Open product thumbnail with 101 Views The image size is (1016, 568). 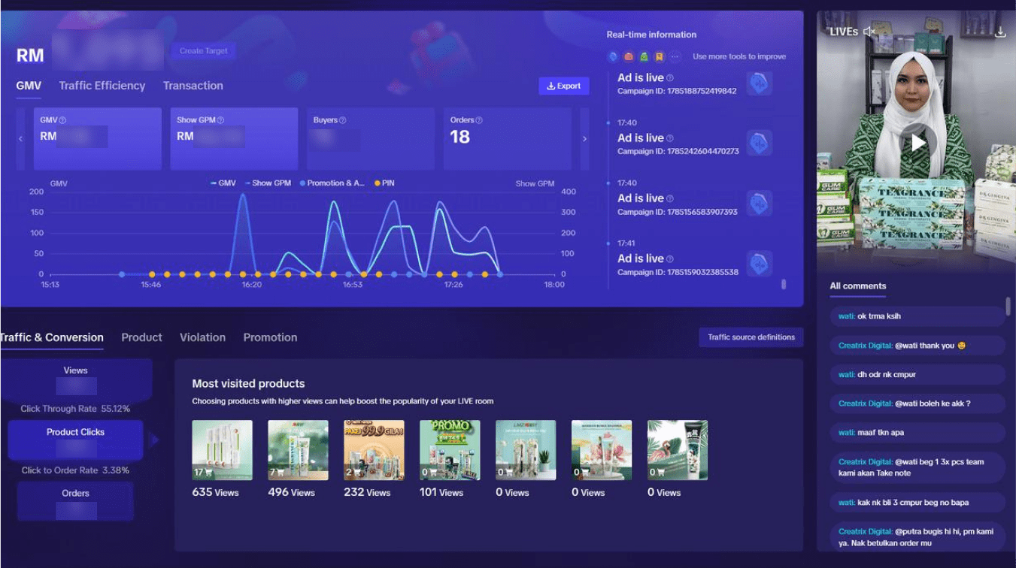(450, 450)
